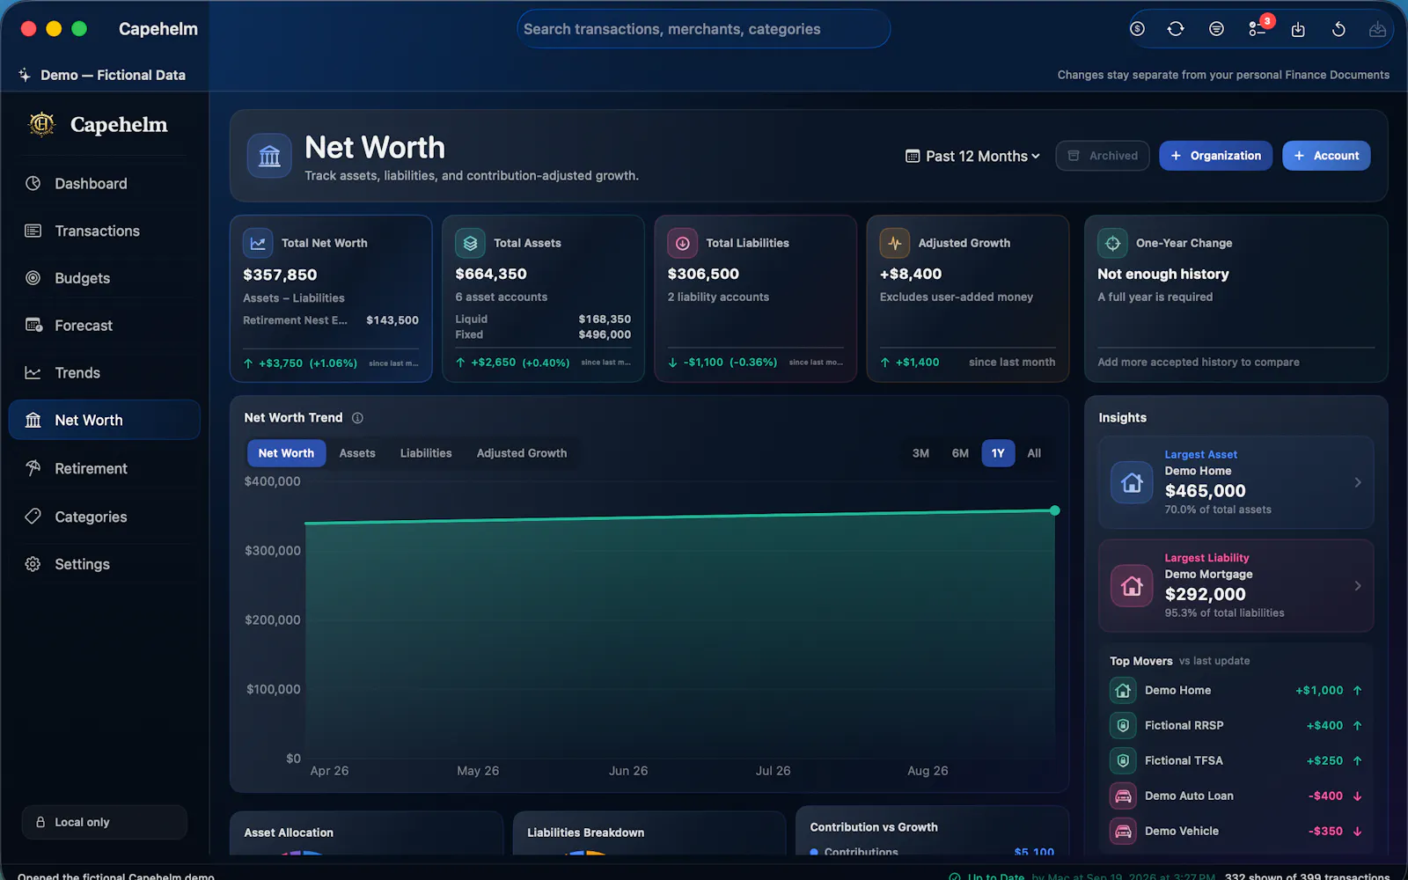Select the Retirement icon in the sidebar
This screenshot has width=1408, height=880.
pos(33,468)
